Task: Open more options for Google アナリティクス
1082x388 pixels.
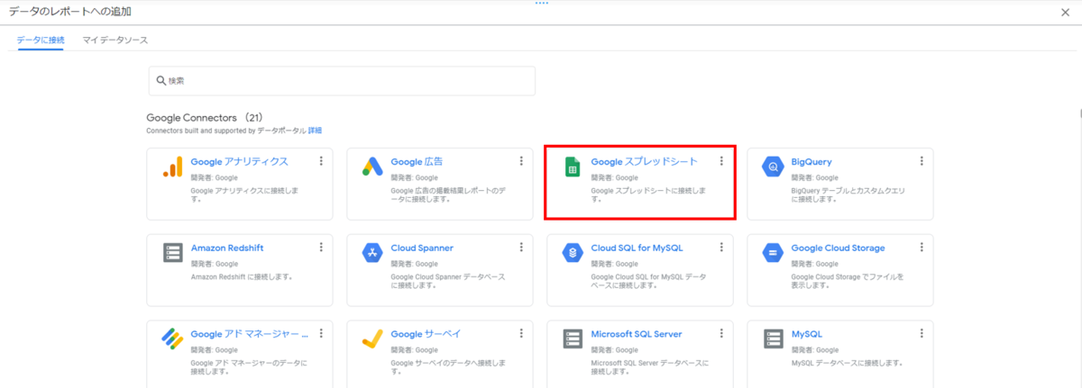Action: (321, 161)
